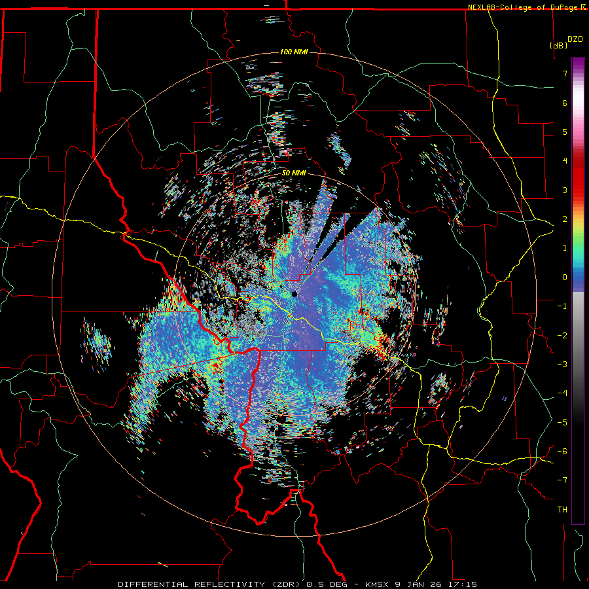
Task: Click the -2 value on color scale
Action: point(562,336)
